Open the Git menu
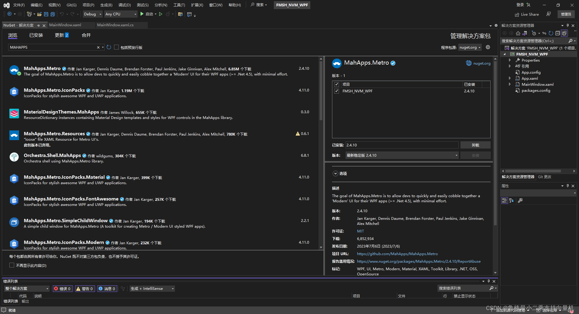This screenshot has width=579, height=314. (71, 5)
